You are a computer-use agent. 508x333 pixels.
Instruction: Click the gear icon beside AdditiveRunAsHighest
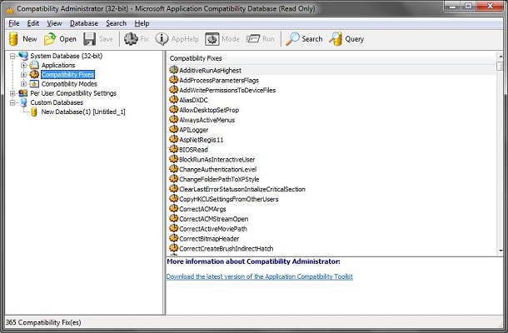174,70
